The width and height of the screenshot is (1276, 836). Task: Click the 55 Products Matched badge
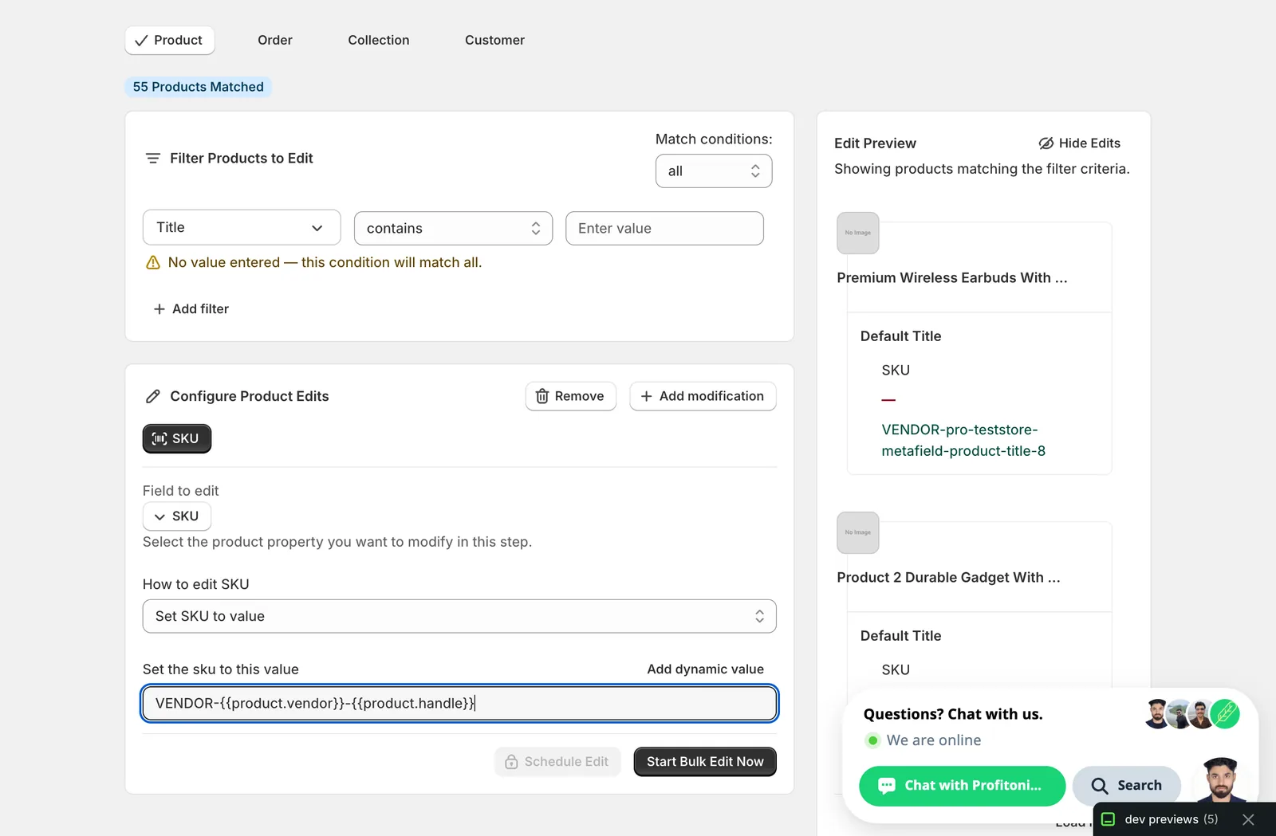198,87
